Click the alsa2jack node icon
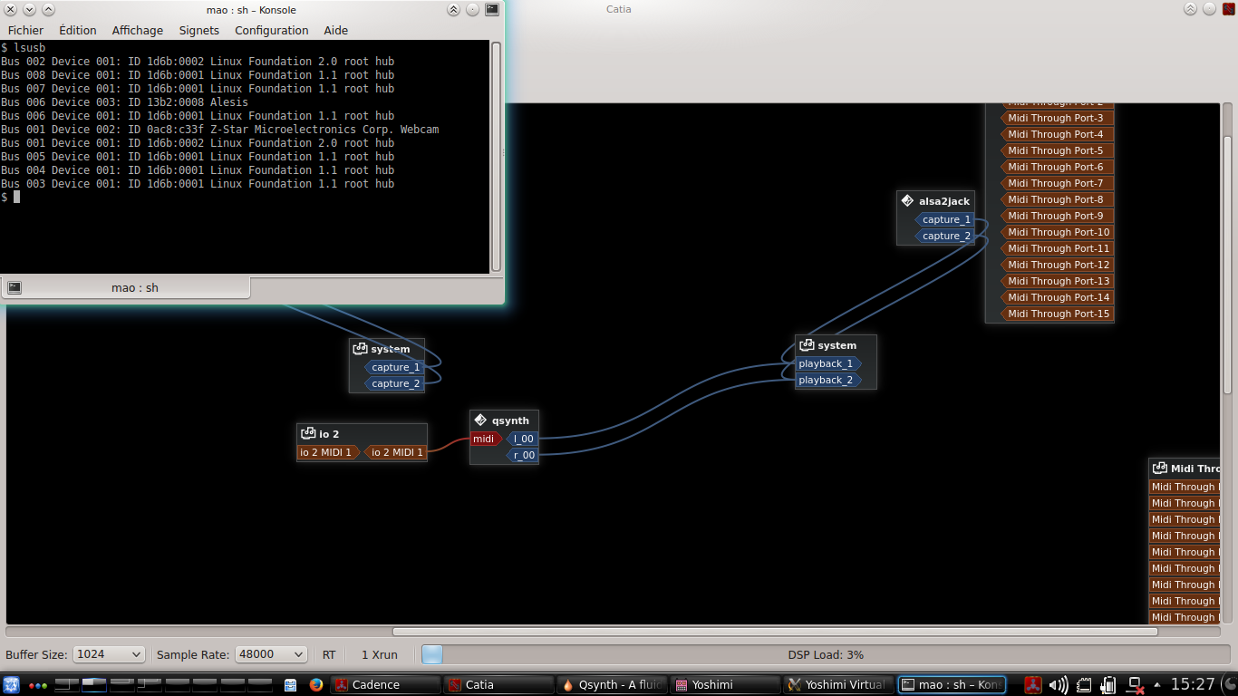The width and height of the screenshot is (1238, 696). pos(907,201)
